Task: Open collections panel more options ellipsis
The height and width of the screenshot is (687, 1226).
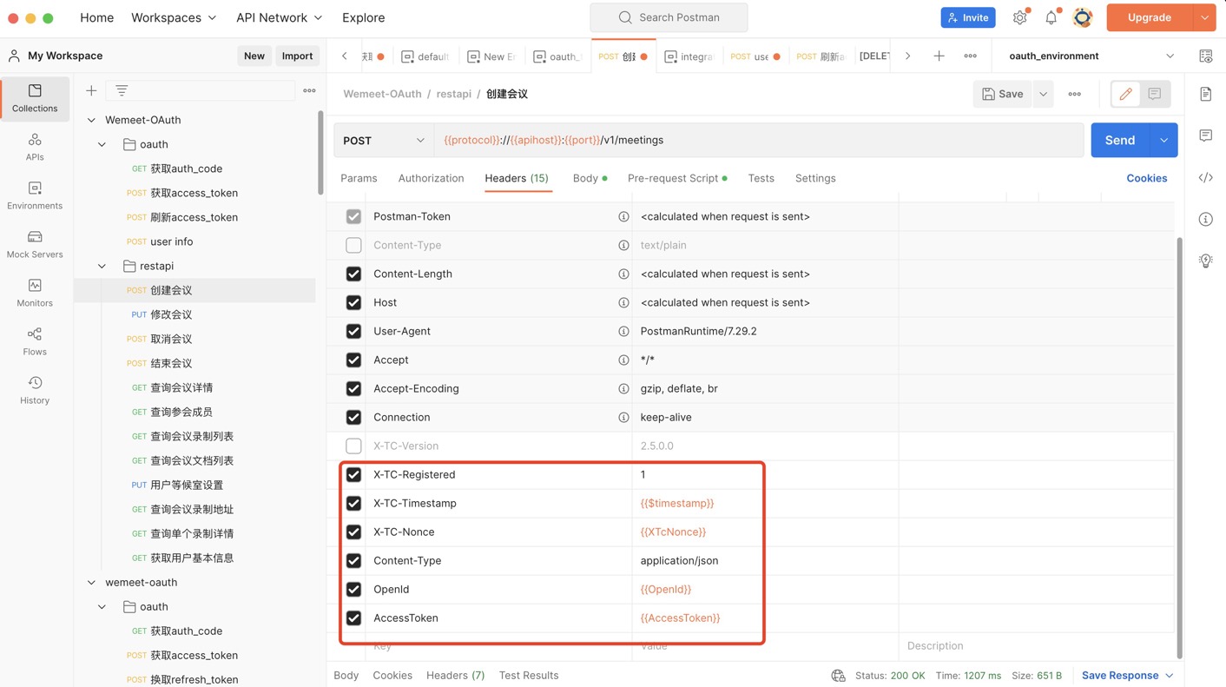Action: point(309,90)
